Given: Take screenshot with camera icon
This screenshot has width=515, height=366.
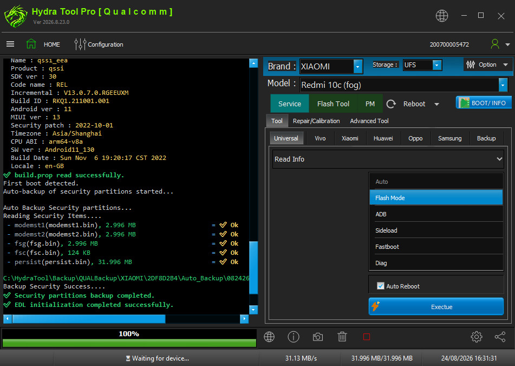Looking at the screenshot, I should coord(317,337).
